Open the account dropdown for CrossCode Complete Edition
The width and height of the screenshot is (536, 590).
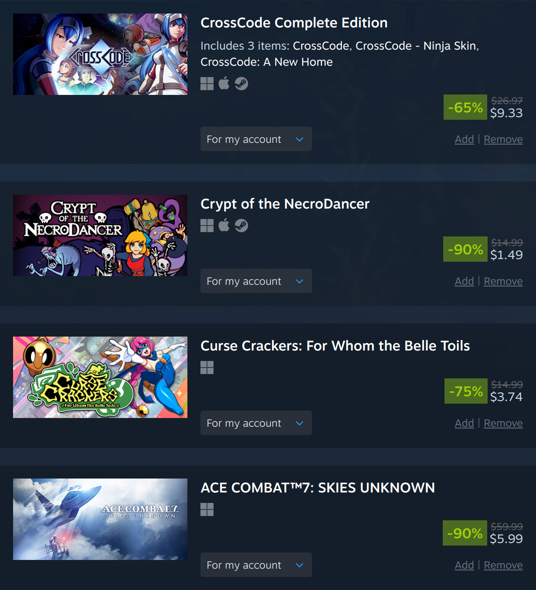256,139
